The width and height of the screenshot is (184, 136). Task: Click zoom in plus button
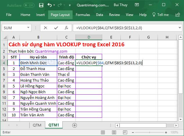[166, 133]
